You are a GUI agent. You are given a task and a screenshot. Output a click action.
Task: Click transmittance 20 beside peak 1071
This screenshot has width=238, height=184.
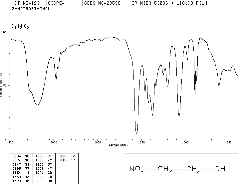[50, 173]
